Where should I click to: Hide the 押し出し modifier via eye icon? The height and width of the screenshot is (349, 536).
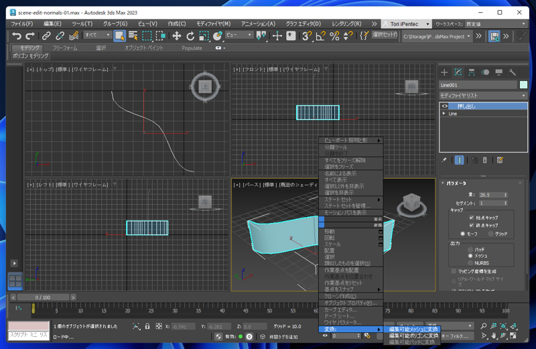[x=444, y=106]
